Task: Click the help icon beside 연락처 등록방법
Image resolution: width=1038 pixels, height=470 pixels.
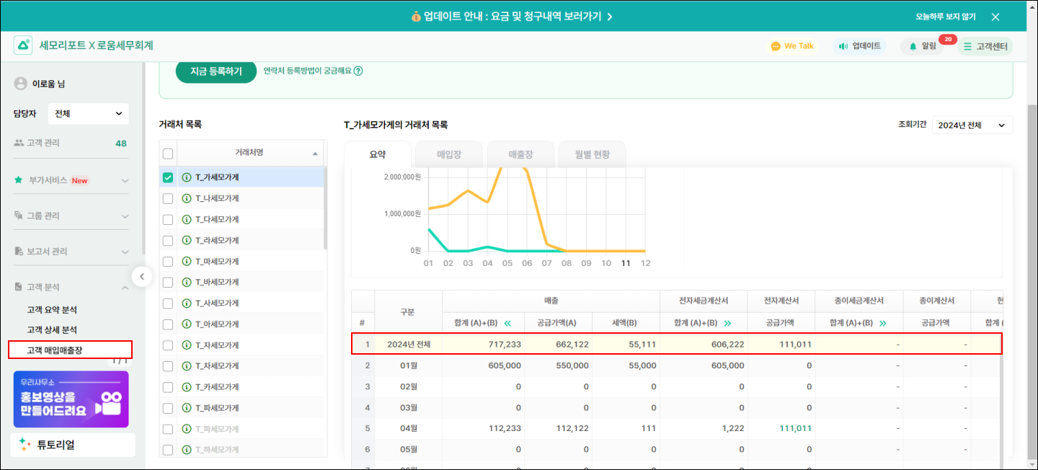Action: [x=358, y=71]
